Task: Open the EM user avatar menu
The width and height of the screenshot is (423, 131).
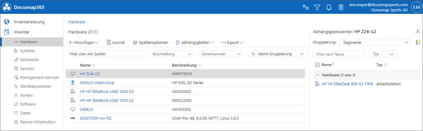Action: [x=416, y=7]
